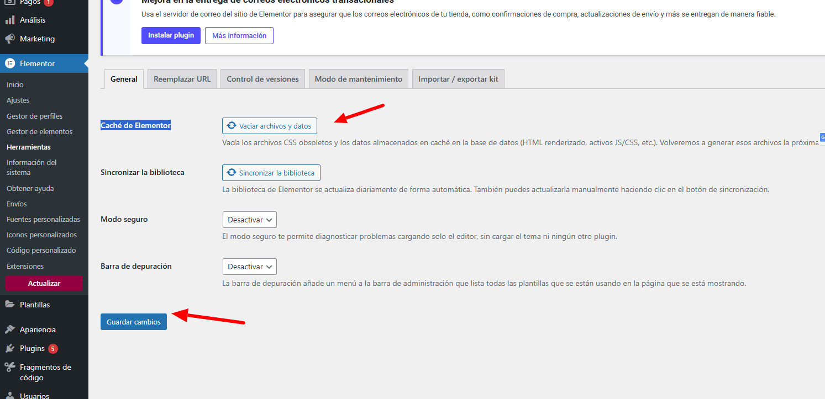Click Vaciar archivos y datos button
825x399 pixels.
pyautogui.click(x=270, y=126)
